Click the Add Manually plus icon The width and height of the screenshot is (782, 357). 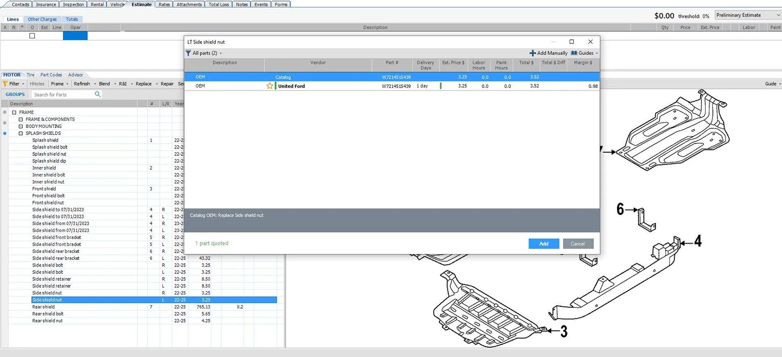pyautogui.click(x=532, y=53)
